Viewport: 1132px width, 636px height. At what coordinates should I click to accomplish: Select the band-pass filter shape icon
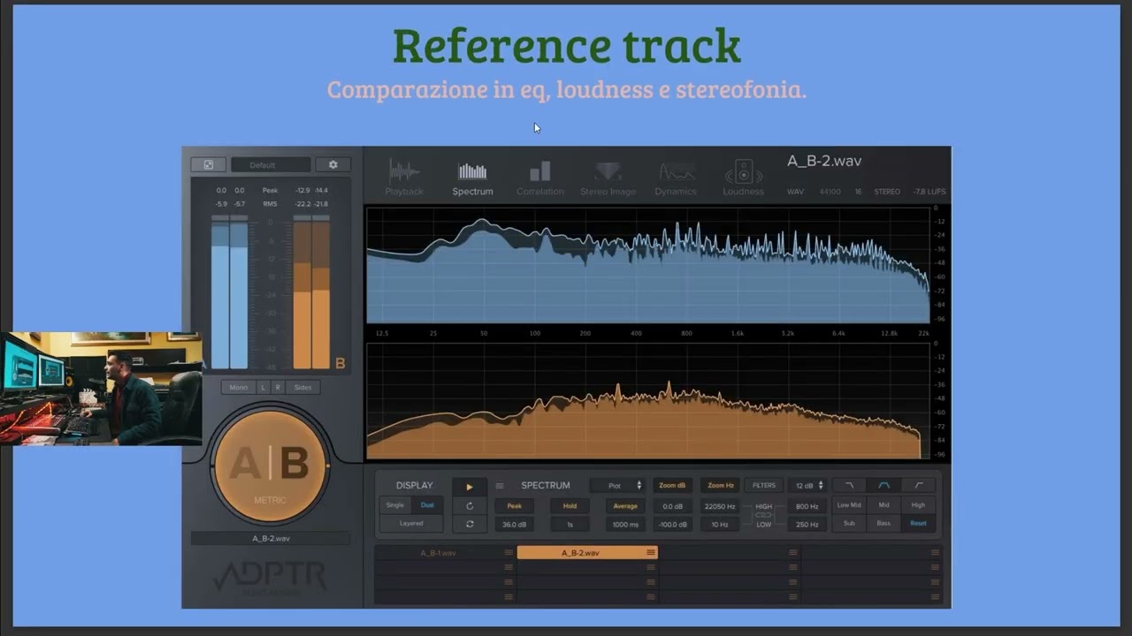click(x=883, y=485)
